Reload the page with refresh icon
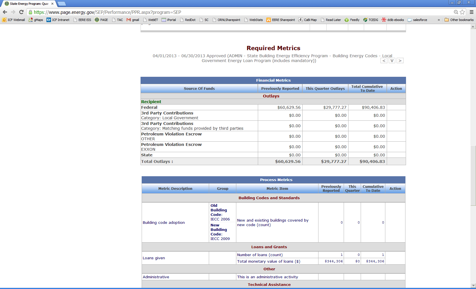Image resolution: width=476 pixels, height=289 pixels. pos(21,12)
